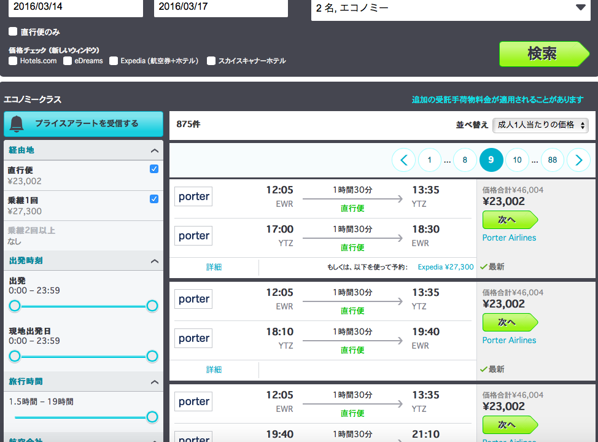Open 詳細 for 18:10 return itinerary

tap(214, 370)
